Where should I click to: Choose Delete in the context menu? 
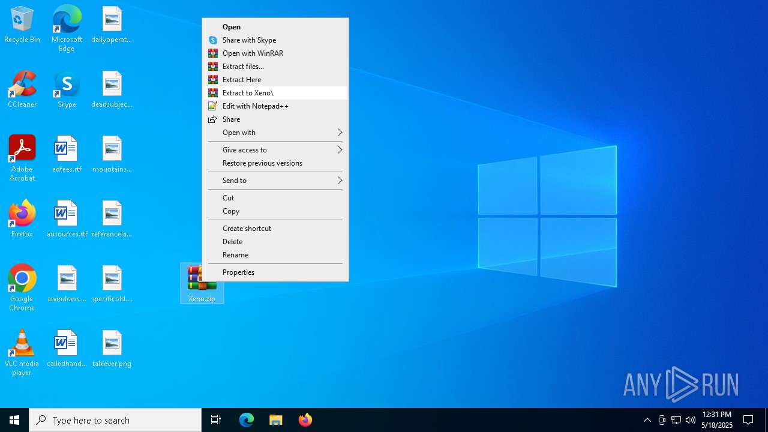tap(275, 242)
